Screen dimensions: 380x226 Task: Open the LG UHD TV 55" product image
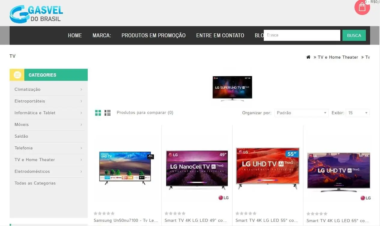point(268,168)
